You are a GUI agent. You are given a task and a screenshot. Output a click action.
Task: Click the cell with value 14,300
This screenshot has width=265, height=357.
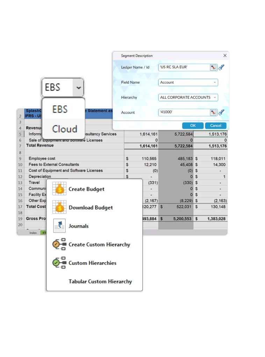tap(210, 165)
